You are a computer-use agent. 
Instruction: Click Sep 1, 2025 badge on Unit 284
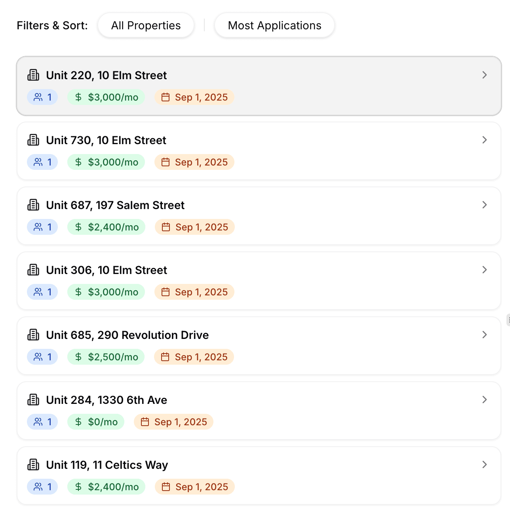(173, 422)
